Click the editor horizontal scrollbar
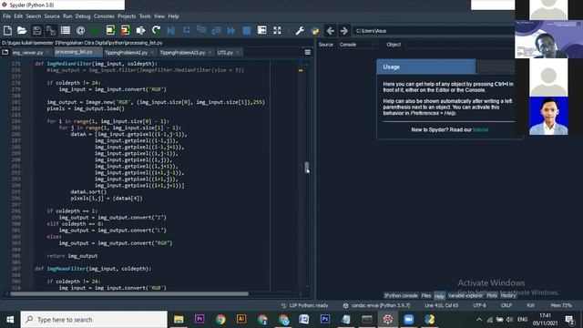This screenshot has width=583, height=328. coord(129,293)
